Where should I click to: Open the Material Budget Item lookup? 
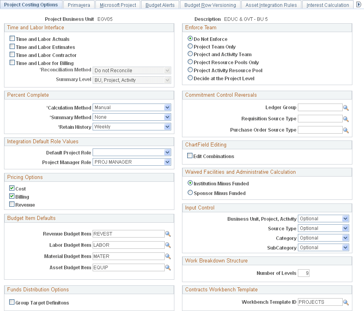(168, 256)
